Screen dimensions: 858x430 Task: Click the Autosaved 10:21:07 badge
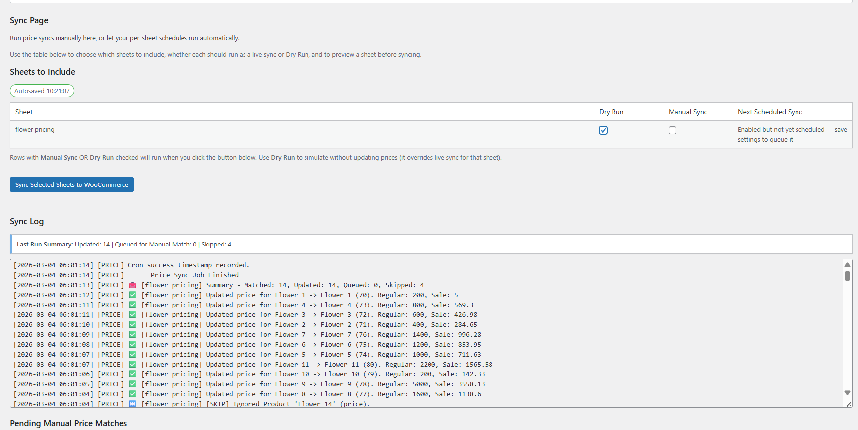coord(42,91)
